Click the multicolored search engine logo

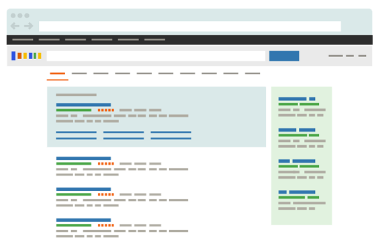pyautogui.click(x=26, y=56)
